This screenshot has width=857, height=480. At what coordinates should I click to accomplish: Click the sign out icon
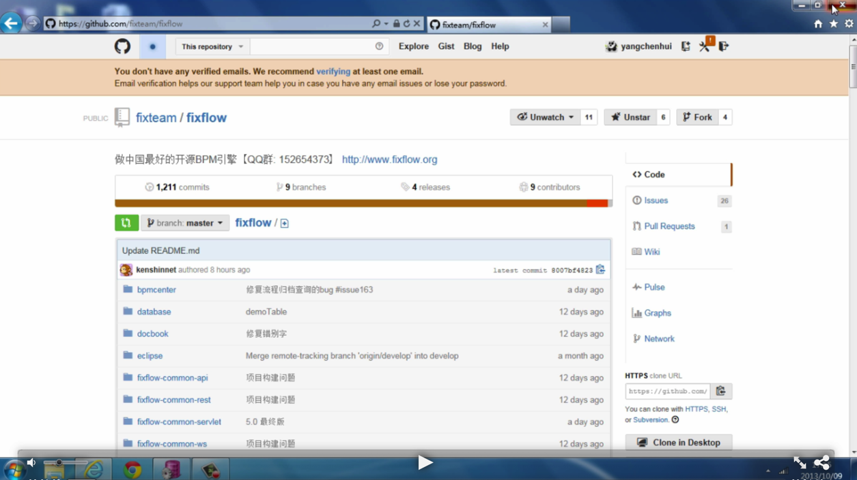coord(724,46)
